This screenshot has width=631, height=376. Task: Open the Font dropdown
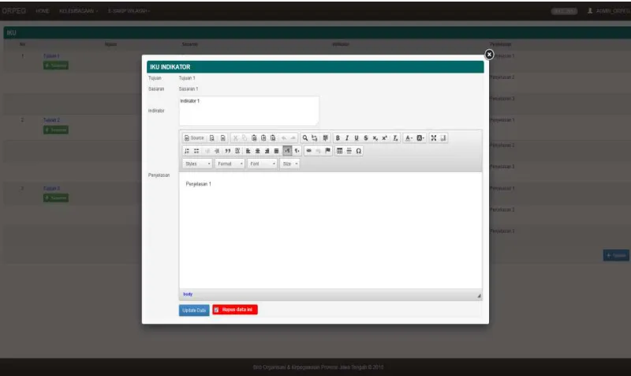pos(262,164)
